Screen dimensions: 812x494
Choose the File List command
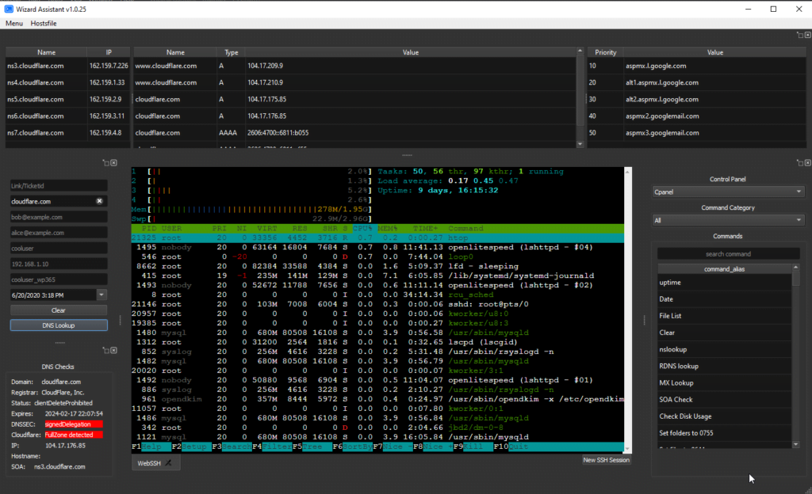725,316
